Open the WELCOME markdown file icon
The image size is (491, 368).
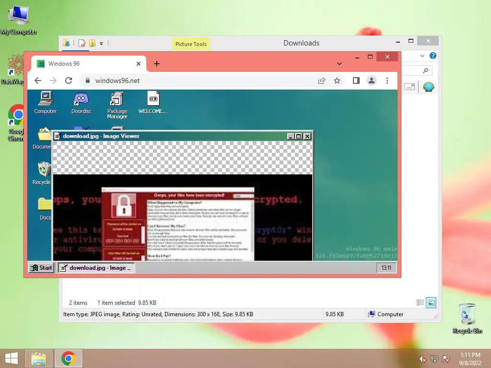coord(153,103)
